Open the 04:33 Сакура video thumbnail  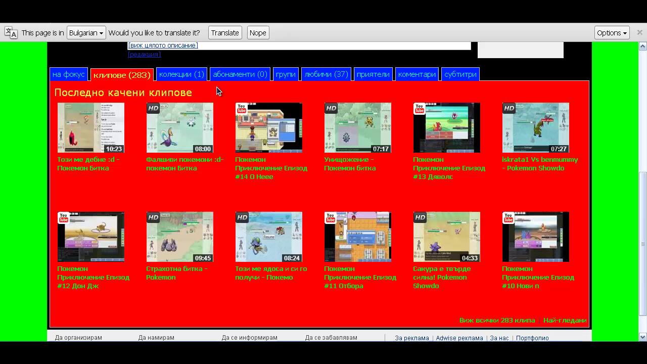pos(447,237)
